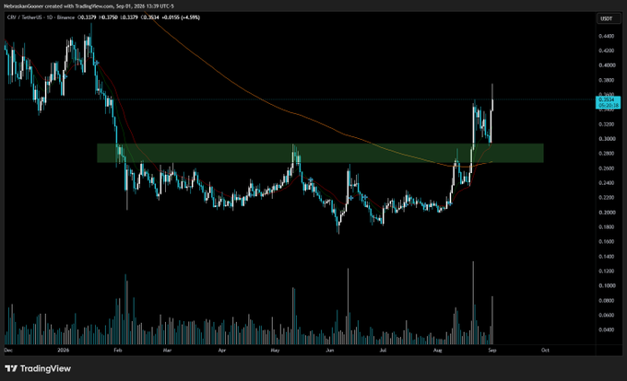Viewport: 627px width, 381px height.
Task: Click the 0.3800 price axis label
Action: [606, 80]
